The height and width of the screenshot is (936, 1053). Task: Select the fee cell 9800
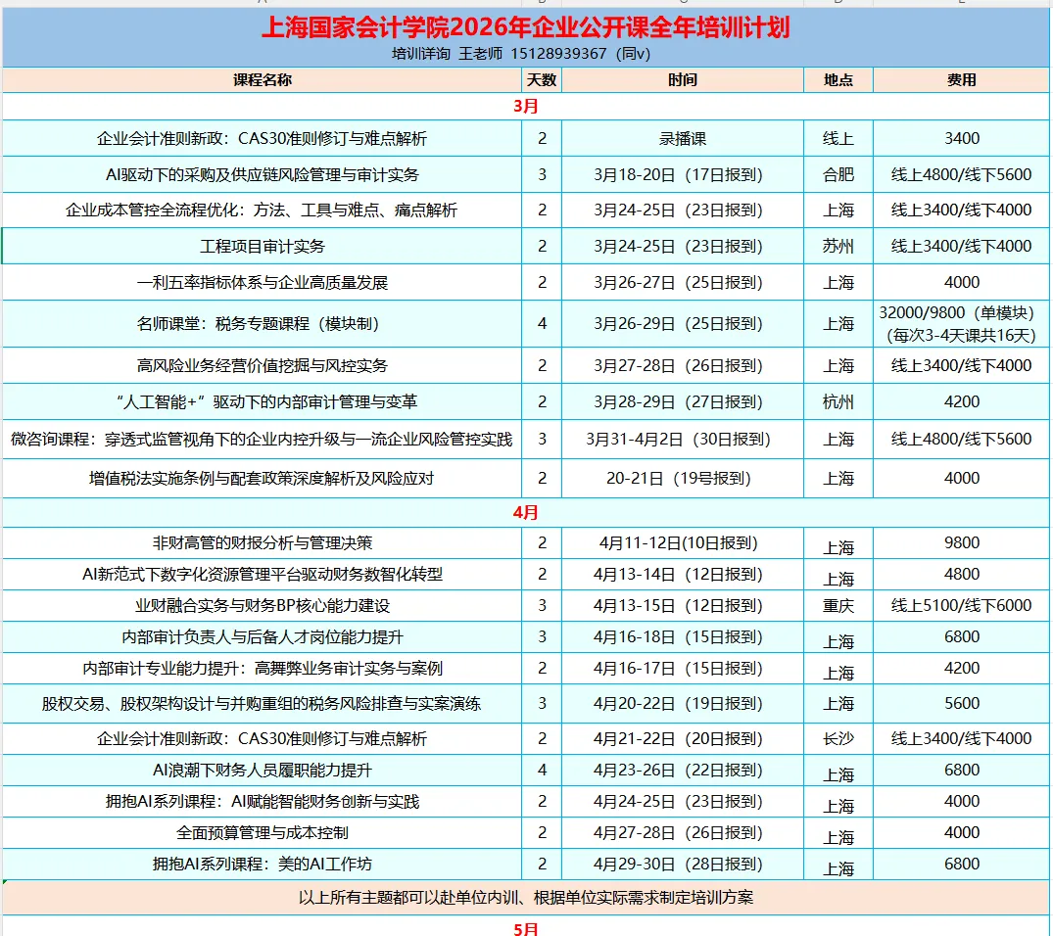click(x=961, y=542)
